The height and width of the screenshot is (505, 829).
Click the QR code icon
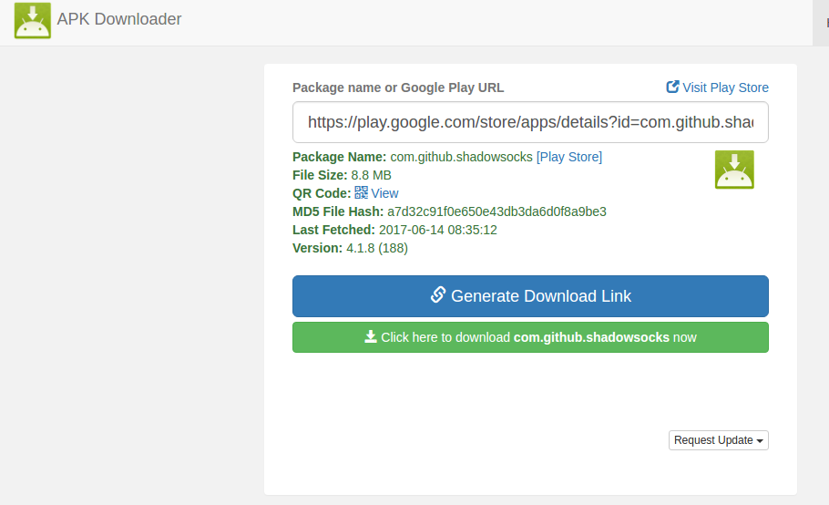(361, 192)
